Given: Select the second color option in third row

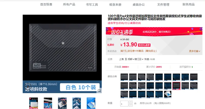Looking at the screenshot, I should click(133, 94).
